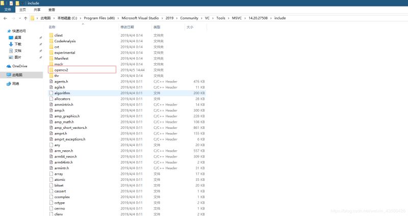
Task: Click the agile.h header file icon
Action: tap(52, 87)
